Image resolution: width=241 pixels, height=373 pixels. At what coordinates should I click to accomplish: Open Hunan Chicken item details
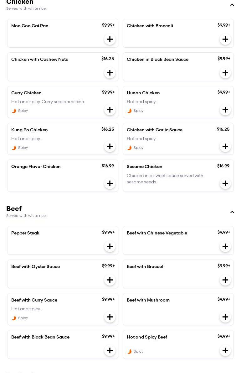point(143,93)
